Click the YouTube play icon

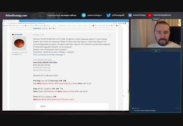pyautogui.click(x=150, y=15)
